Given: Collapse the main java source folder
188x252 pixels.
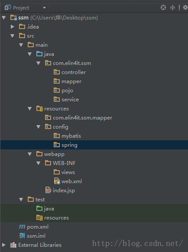Looking at the screenshot, I should tap(30, 54).
